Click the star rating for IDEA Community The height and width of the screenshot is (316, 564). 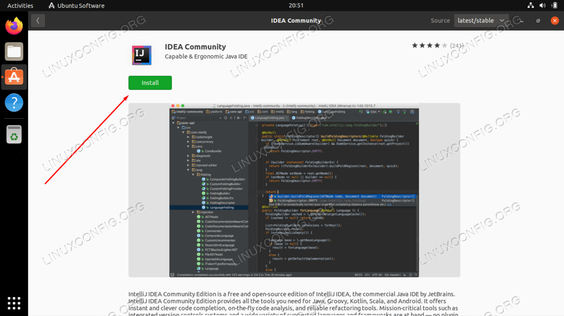430,45
